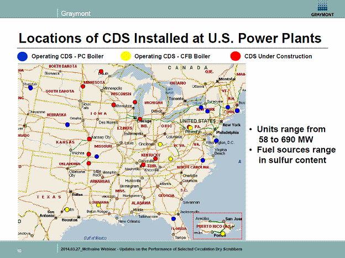Select the red marker in Oklahoma
Viewport: 345px width, 258px height.
click(88, 163)
